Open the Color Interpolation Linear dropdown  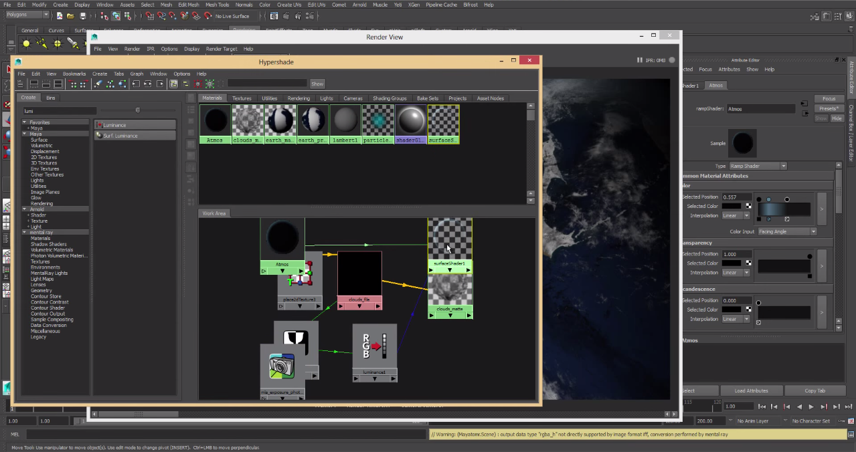pos(736,215)
